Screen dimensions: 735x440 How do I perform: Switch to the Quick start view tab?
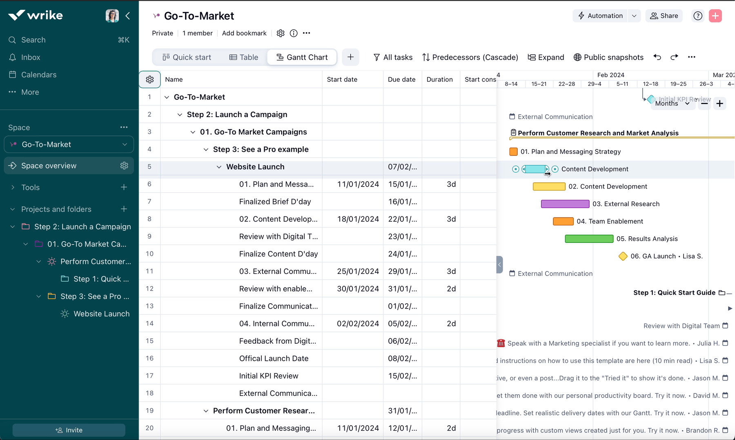pos(187,57)
